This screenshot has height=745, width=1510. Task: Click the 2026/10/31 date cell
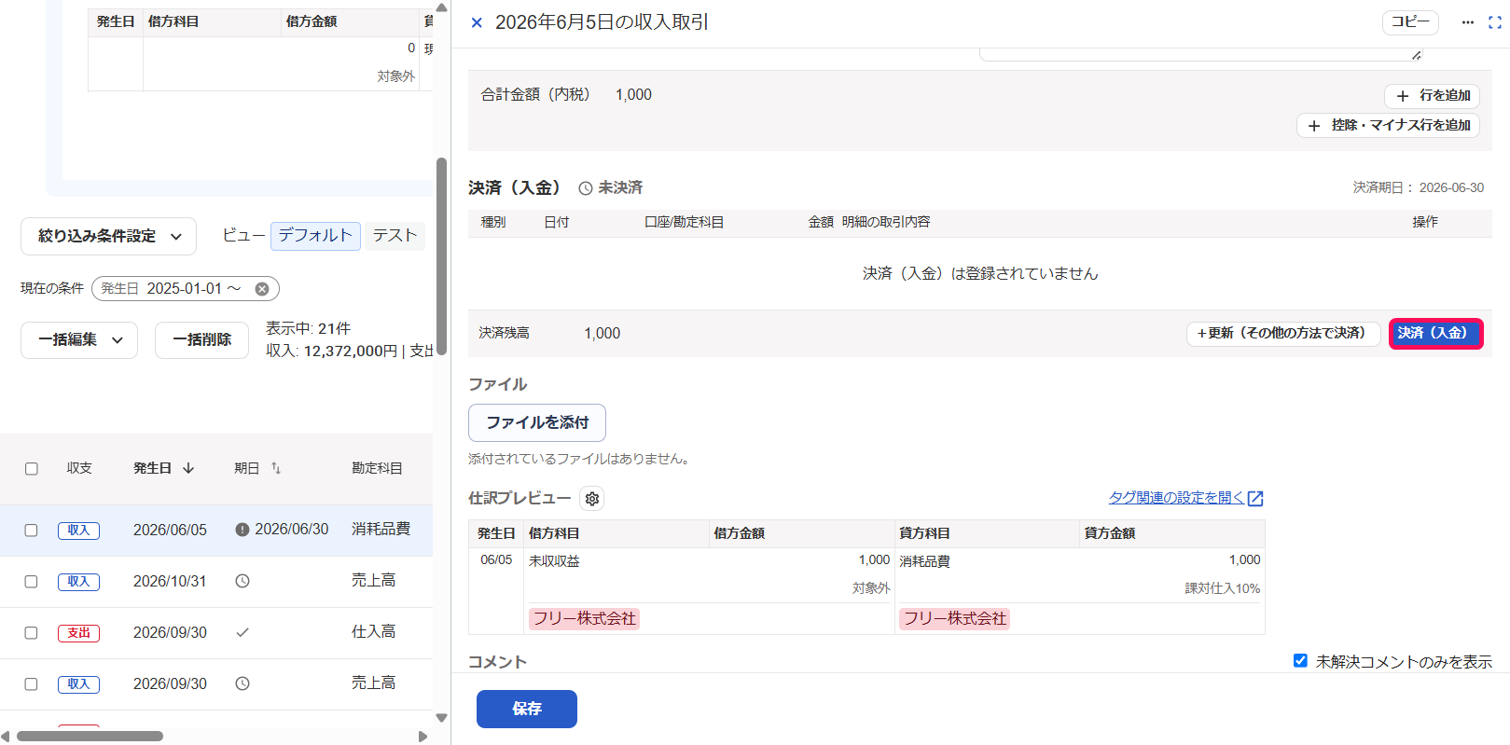(x=170, y=581)
